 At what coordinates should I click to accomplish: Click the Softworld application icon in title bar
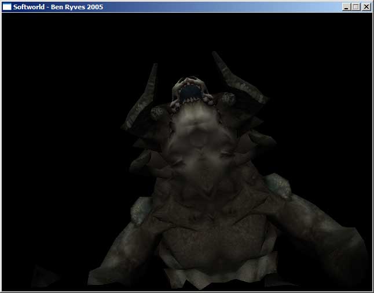[7, 7]
